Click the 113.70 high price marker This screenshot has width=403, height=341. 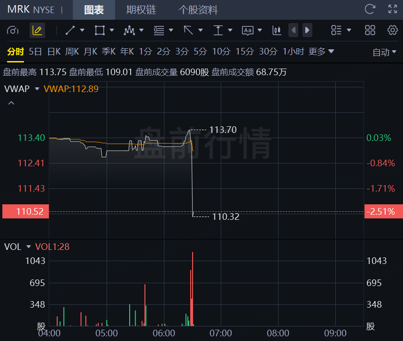223,130
